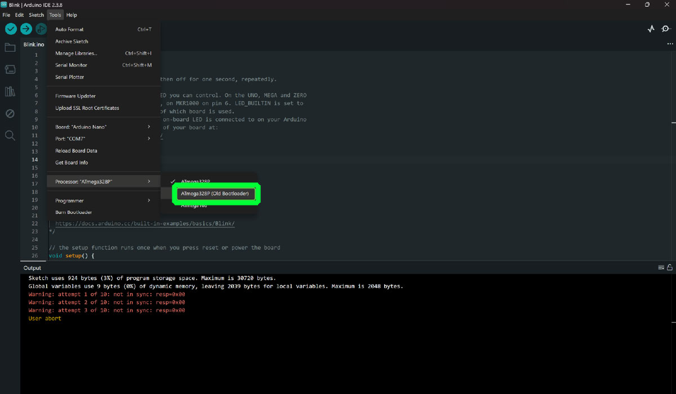Click Reload Board Data

pos(104,150)
